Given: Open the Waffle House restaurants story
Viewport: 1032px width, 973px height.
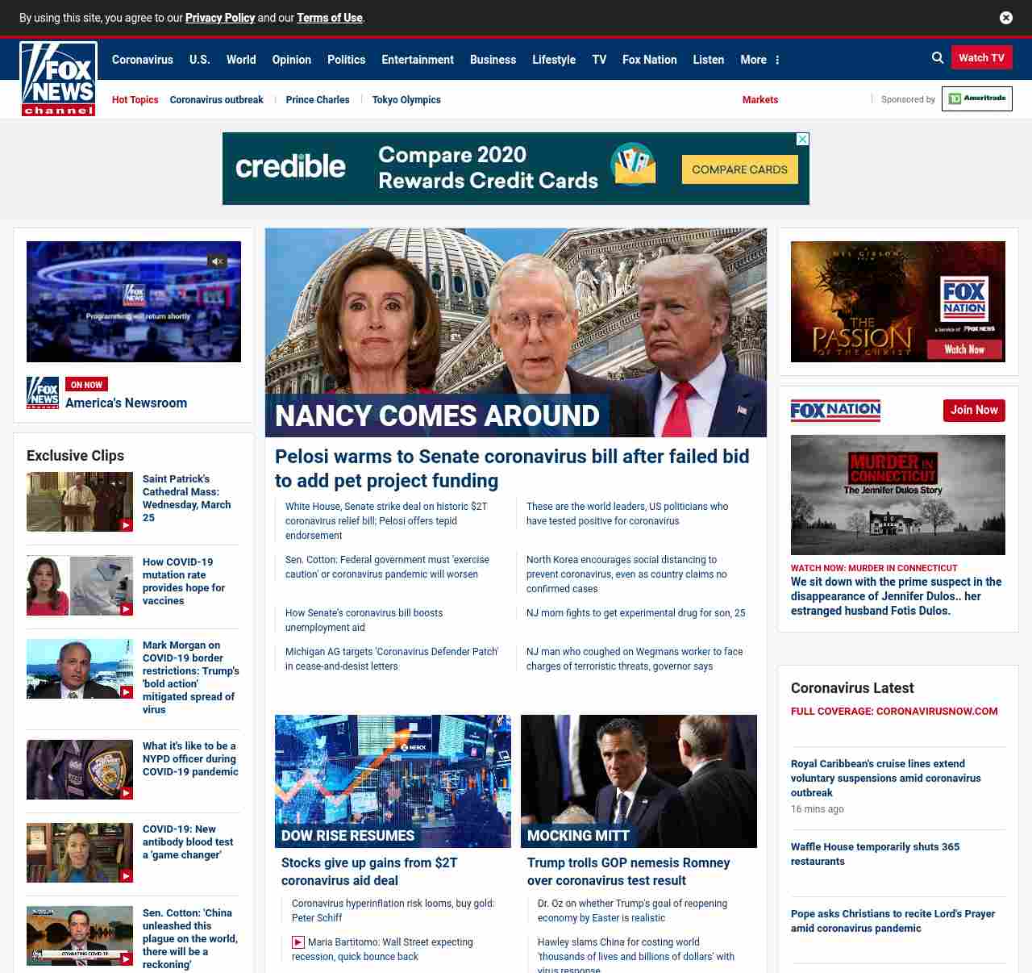Looking at the screenshot, I should tap(875, 854).
